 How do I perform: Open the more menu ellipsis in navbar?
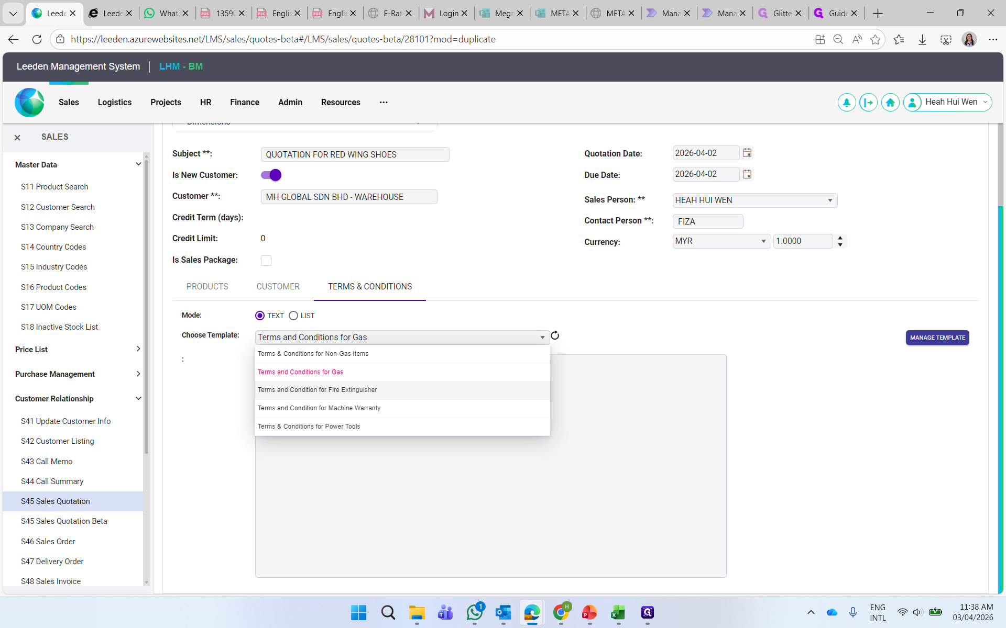point(384,103)
